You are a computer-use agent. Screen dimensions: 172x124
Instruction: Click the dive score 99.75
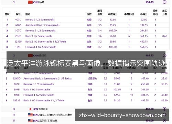coord(113,25)
